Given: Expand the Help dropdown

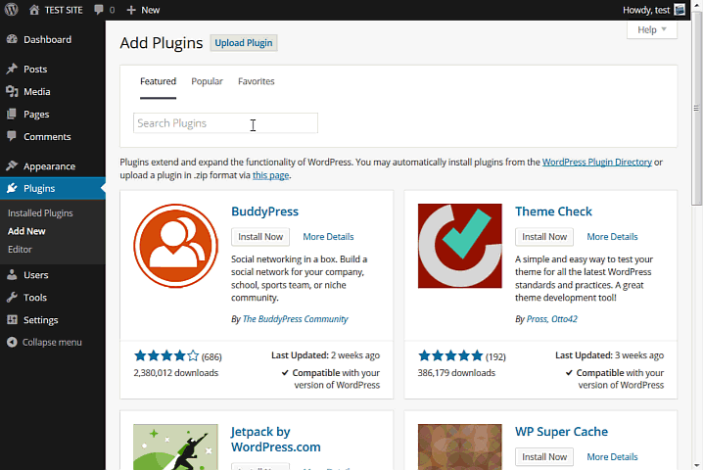Looking at the screenshot, I should pos(652,29).
